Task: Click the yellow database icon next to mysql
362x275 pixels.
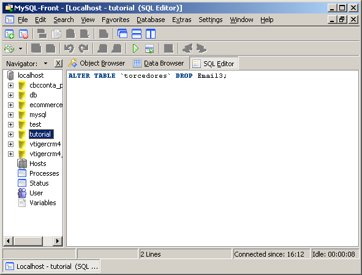Action: tap(22, 115)
